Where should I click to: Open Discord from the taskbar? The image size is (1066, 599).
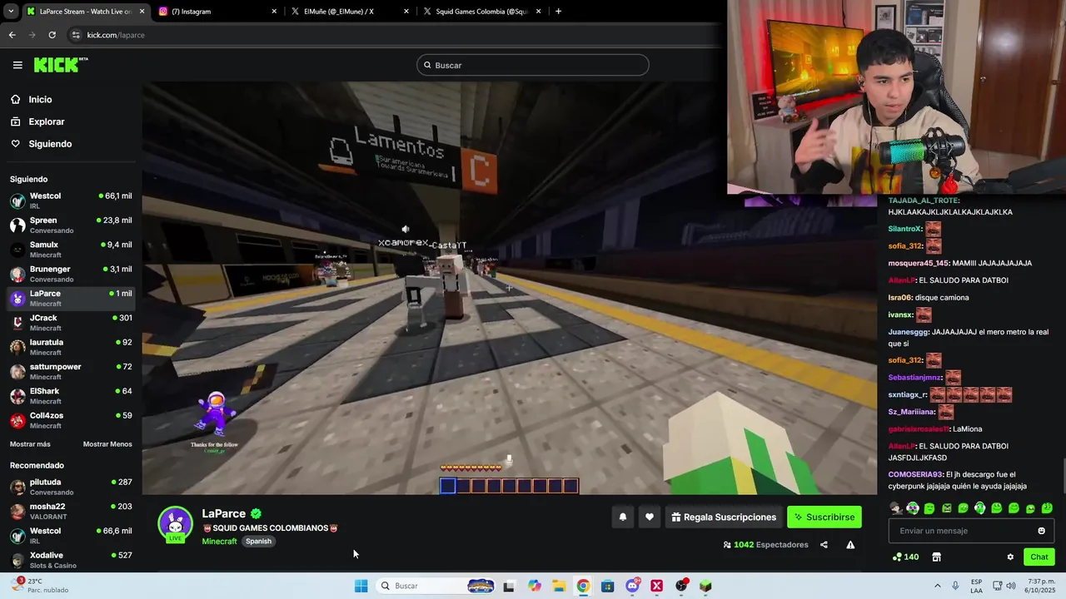pos(632,586)
